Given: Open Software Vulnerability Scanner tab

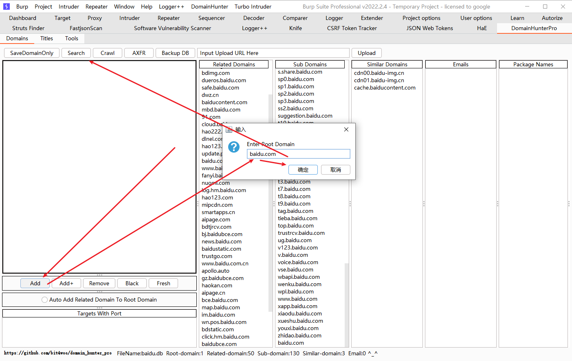Looking at the screenshot, I should [172, 28].
